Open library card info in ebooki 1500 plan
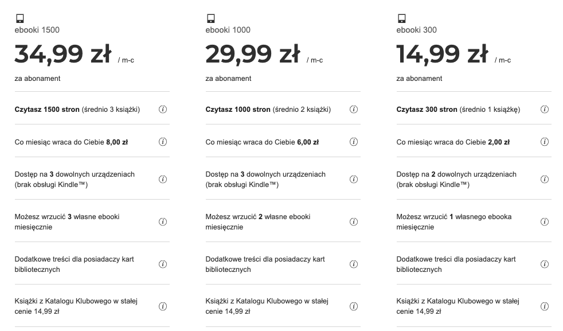 (x=163, y=264)
